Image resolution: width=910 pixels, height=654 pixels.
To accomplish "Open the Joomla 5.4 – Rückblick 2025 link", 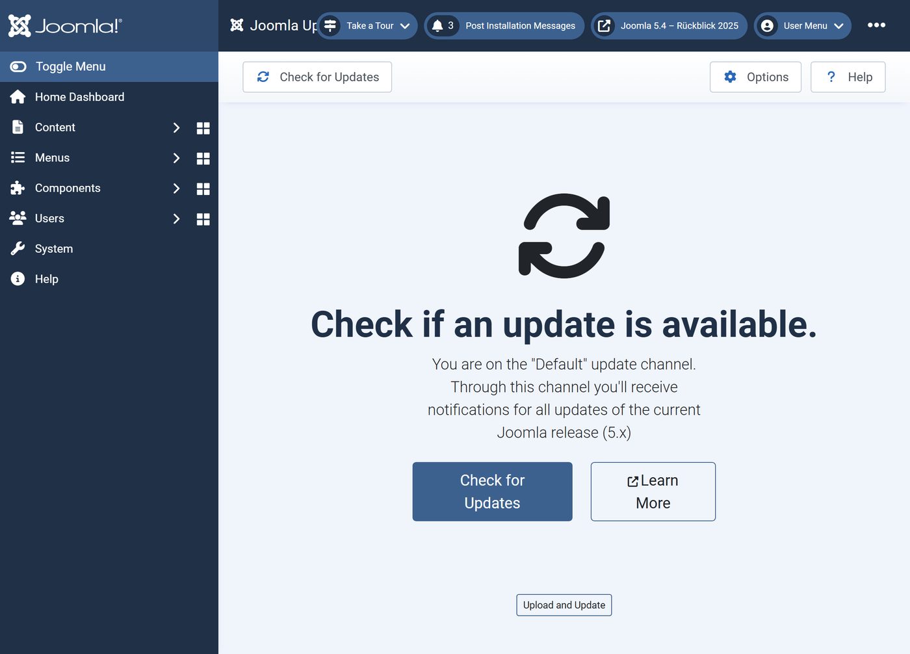I will tap(669, 25).
